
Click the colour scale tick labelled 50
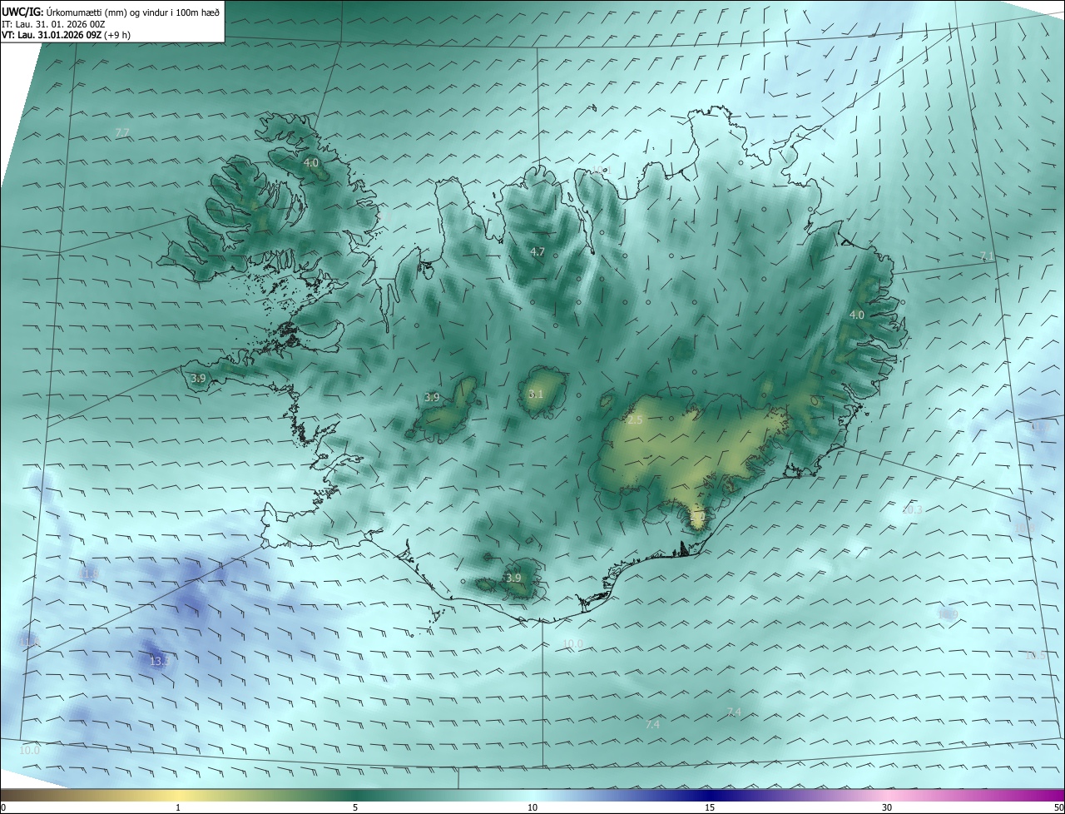click(1058, 807)
